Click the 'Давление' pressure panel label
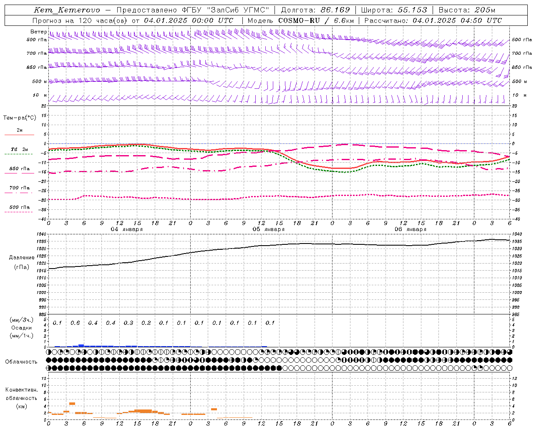This screenshot has width=534, height=427. click(22, 258)
